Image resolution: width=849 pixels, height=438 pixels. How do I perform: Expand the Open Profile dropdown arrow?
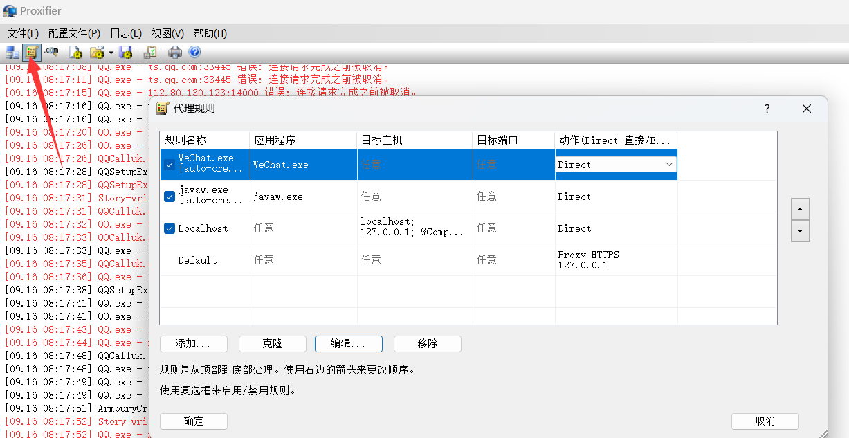tap(110, 53)
